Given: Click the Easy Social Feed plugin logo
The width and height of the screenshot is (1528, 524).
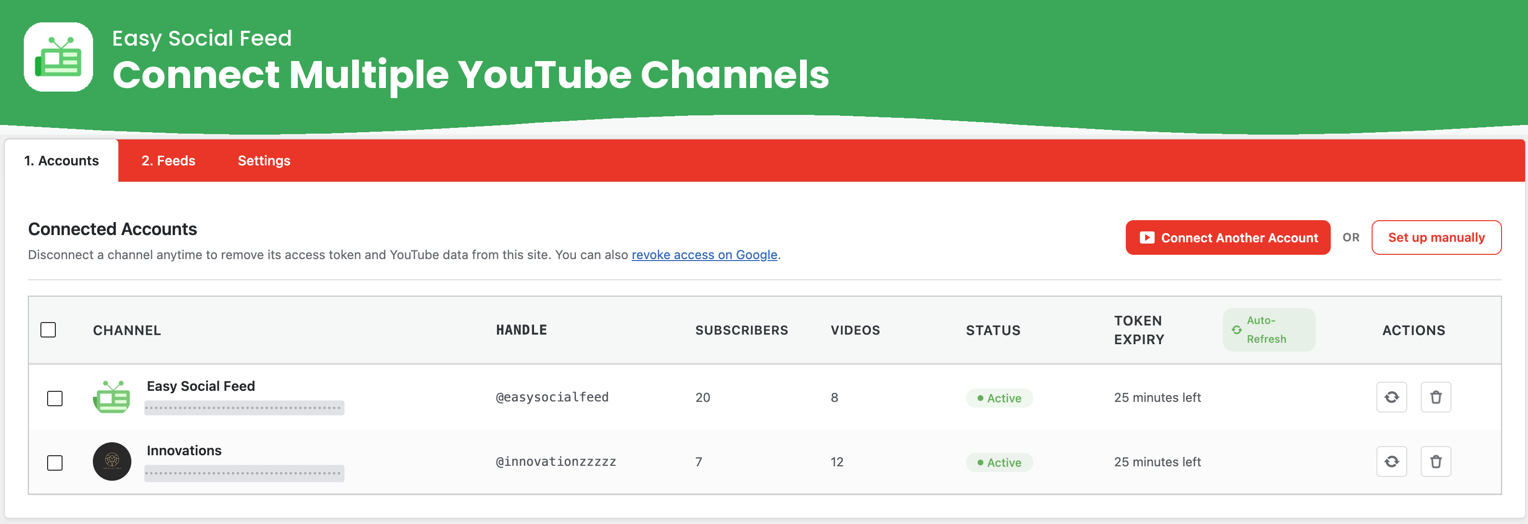Looking at the screenshot, I should pos(58,57).
